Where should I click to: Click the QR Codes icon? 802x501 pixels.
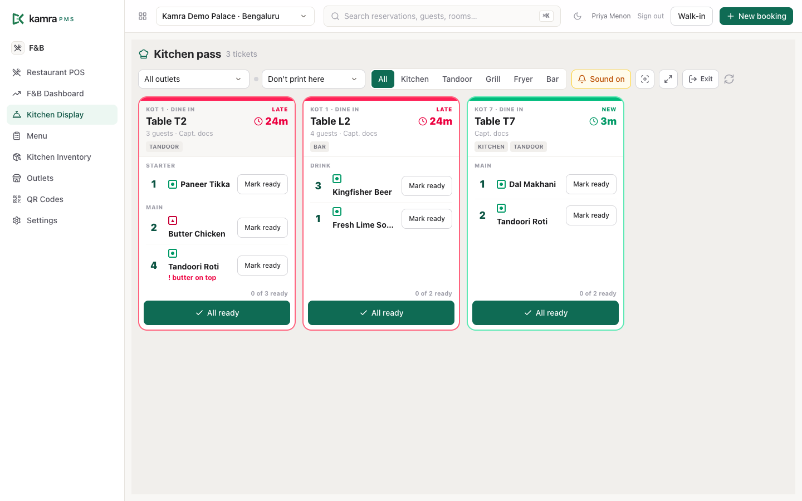pos(17,199)
